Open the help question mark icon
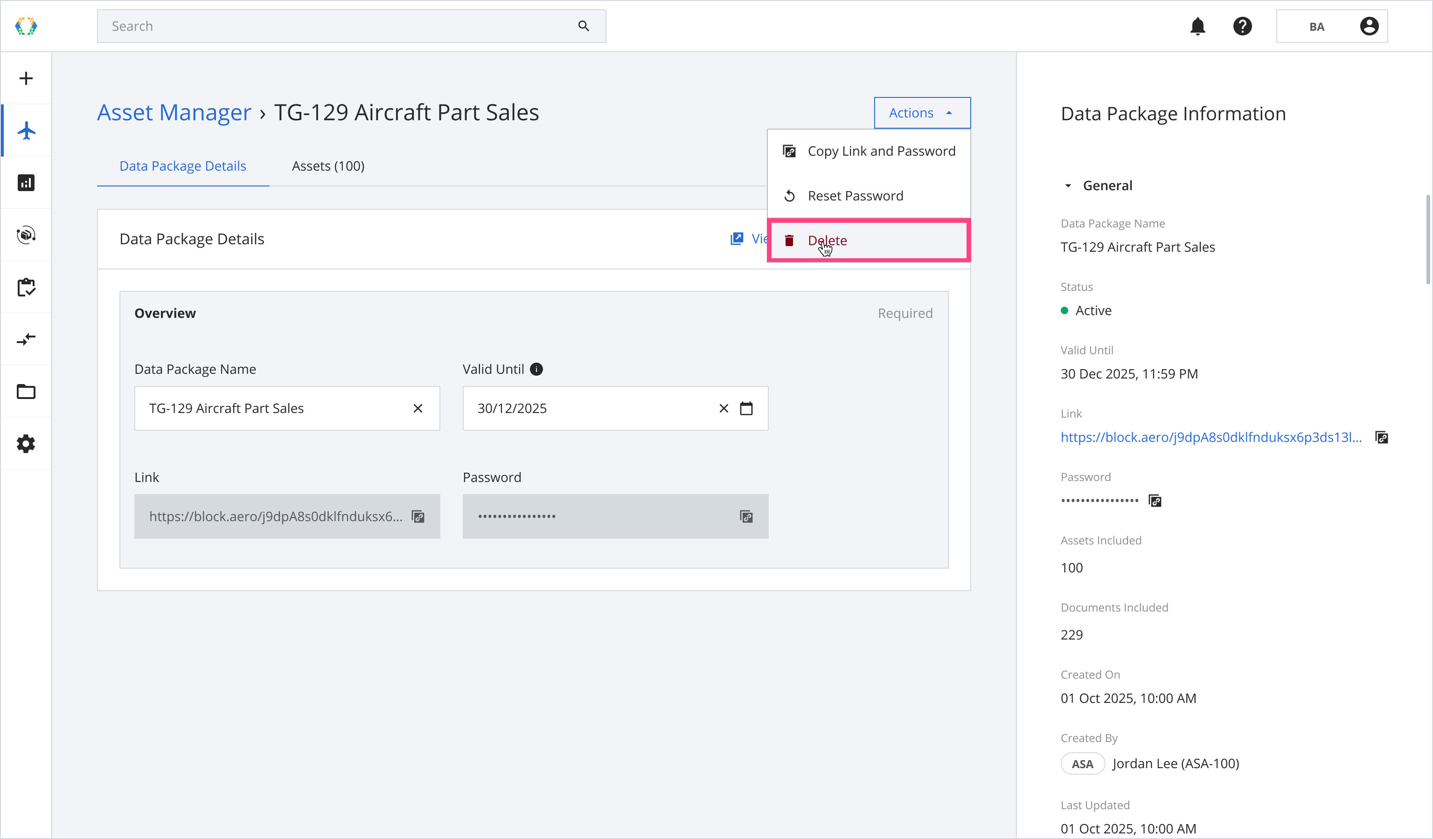Viewport: 1433px width, 839px height. (x=1243, y=26)
